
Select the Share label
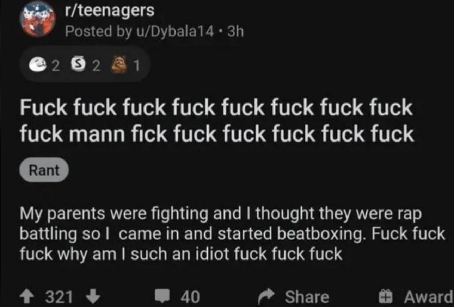click(x=307, y=297)
